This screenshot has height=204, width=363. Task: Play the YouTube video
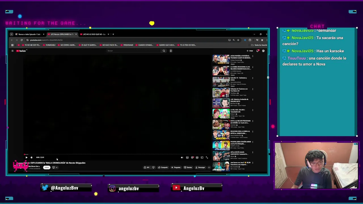click(26, 157)
